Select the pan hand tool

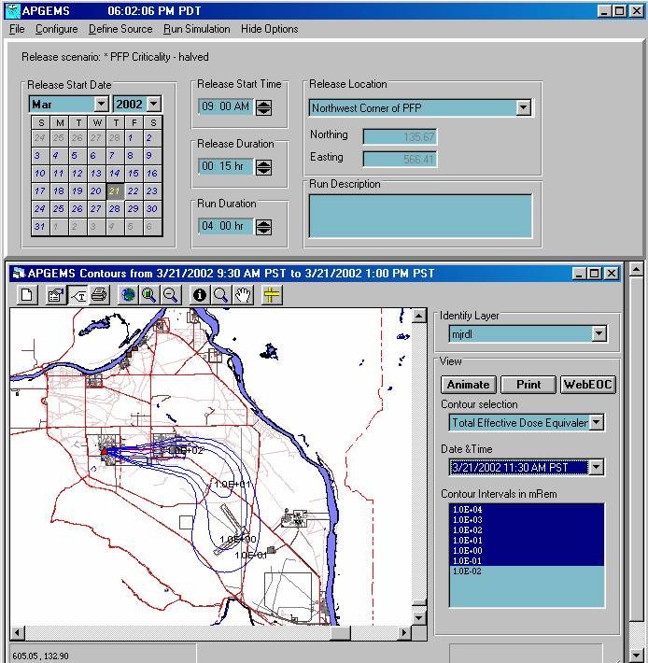pos(243,295)
